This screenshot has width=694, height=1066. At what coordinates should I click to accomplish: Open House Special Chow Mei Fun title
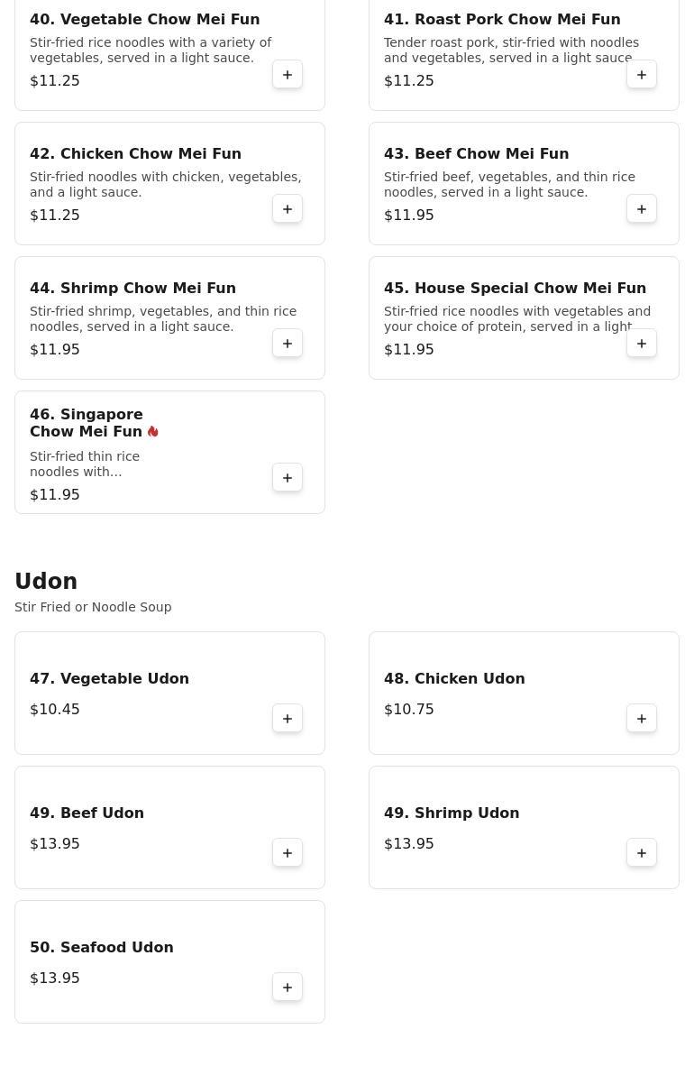pos(515,288)
